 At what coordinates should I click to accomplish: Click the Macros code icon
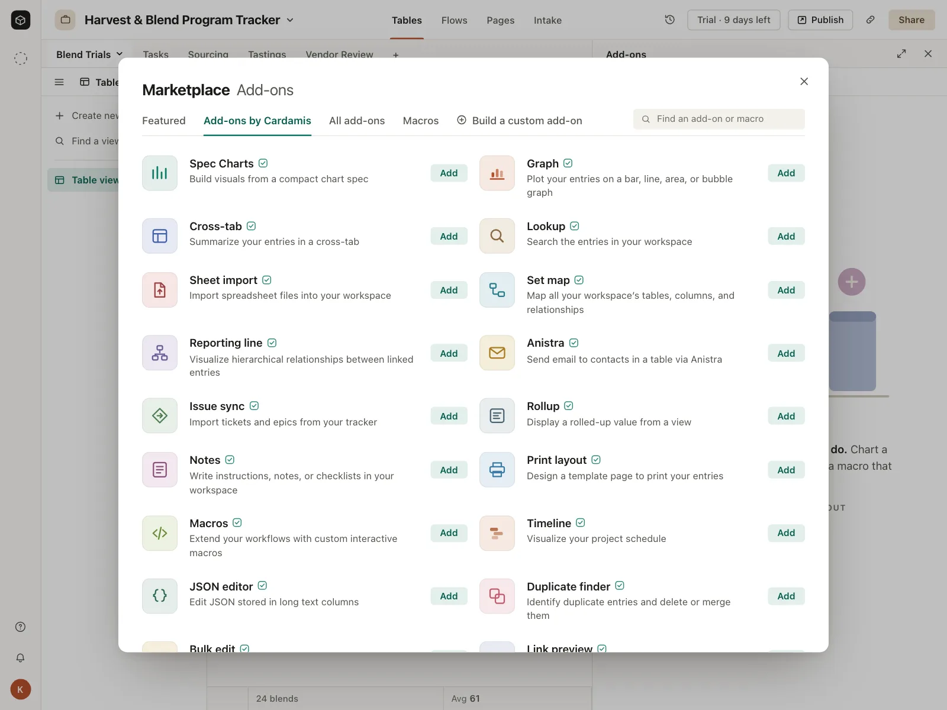160,533
